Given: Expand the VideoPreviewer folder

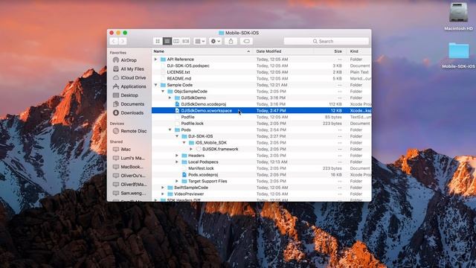Looking at the screenshot, I should click(x=163, y=194).
